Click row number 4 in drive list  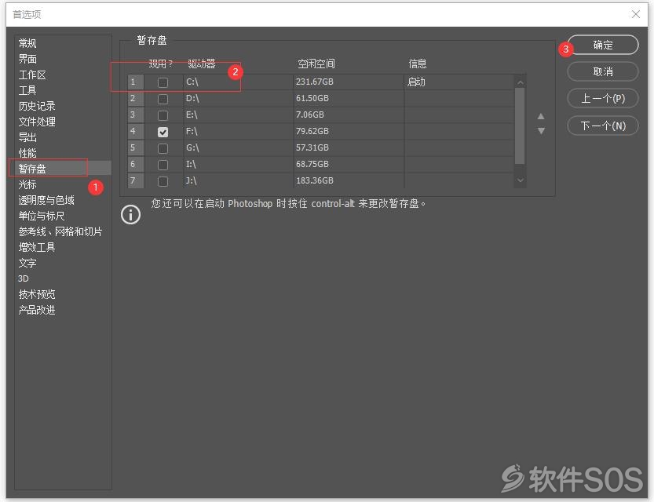(136, 131)
